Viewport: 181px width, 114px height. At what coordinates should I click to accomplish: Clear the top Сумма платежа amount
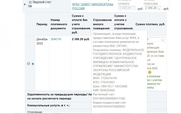159,9
